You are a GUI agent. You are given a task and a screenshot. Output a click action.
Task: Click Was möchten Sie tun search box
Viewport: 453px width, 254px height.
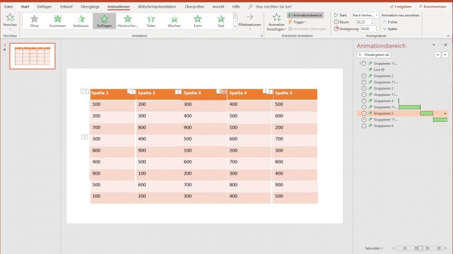(x=274, y=6)
